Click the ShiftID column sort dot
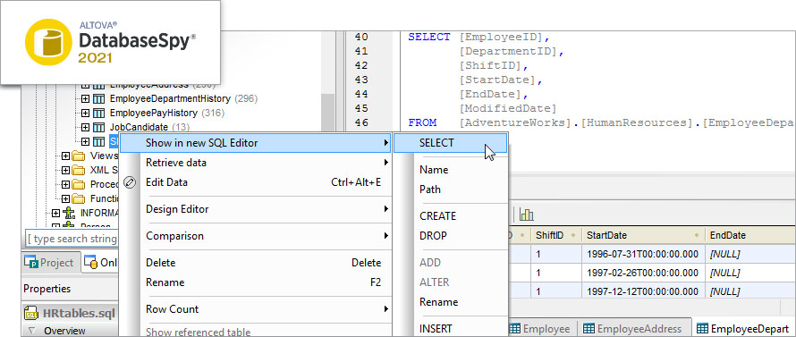The width and height of the screenshot is (796, 337). (574, 235)
